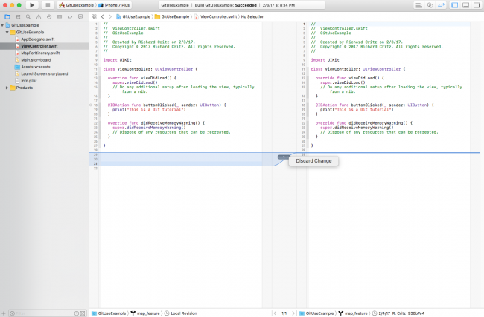Show the Find navigator
484x317 pixels.
(x=28, y=16)
